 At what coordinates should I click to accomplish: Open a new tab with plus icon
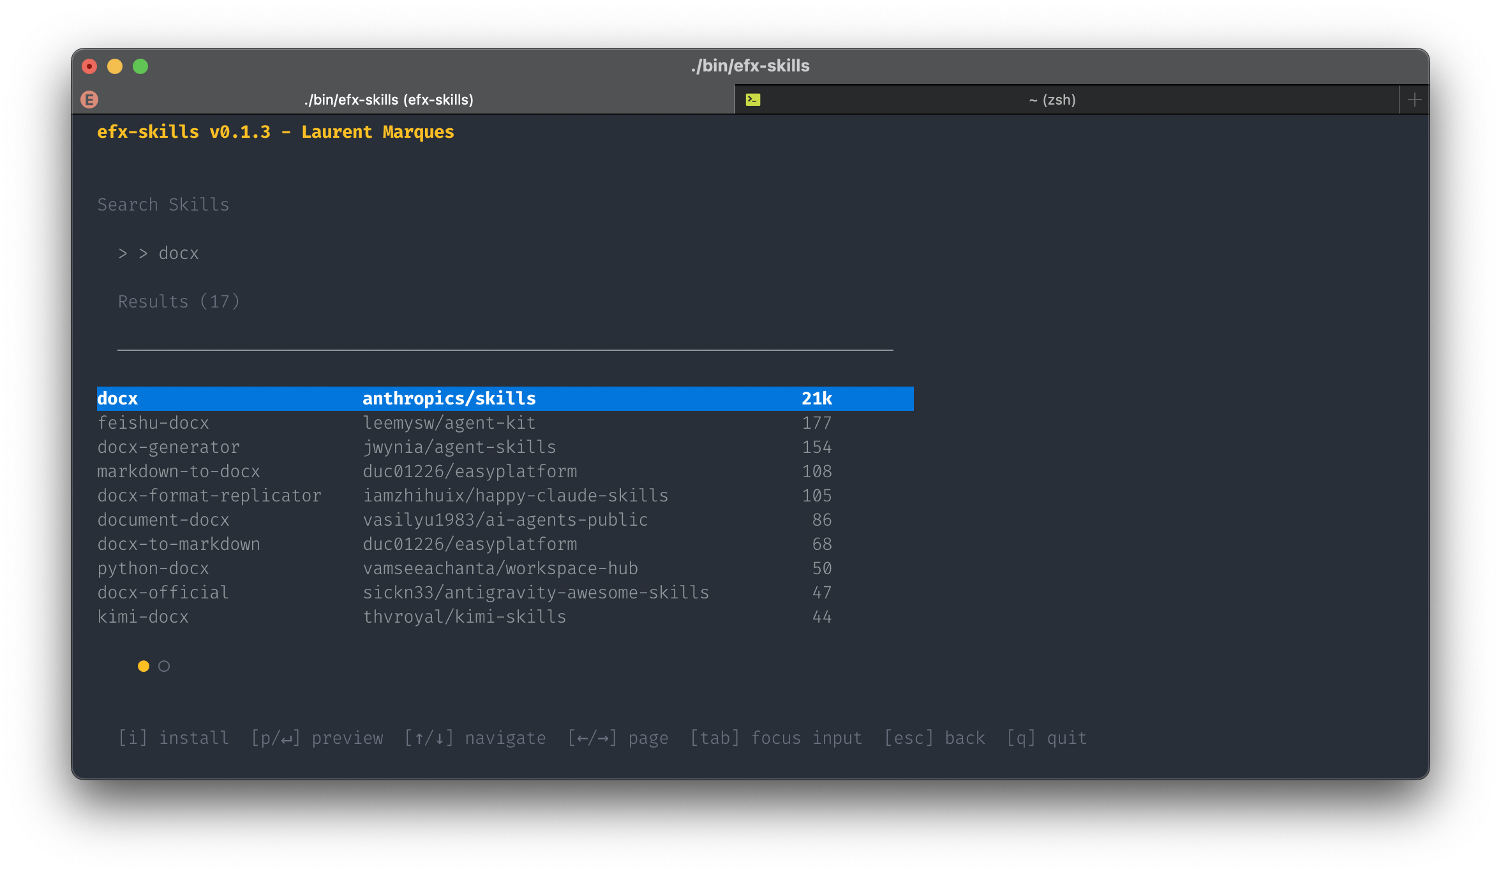coord(1414,100)
